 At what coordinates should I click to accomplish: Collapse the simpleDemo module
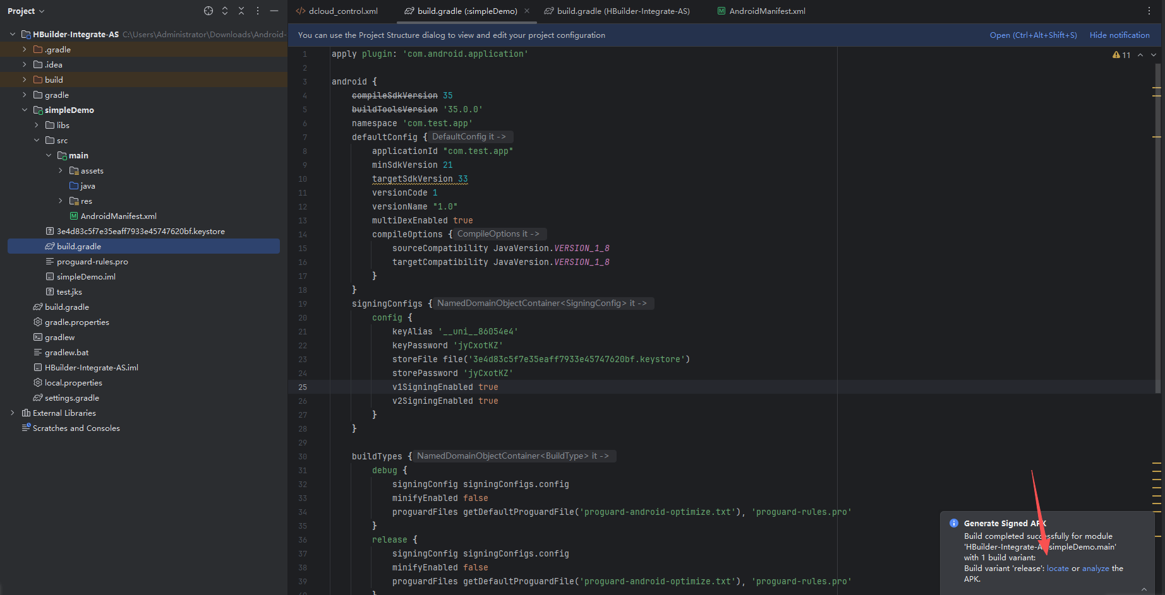coord(25,110)
